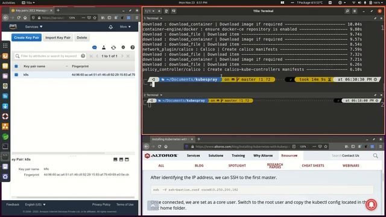Image resolution: width=386 pixels, height=217 pixels.
Task: Open 1: Terminal title dropdown
Action: pos(153,18)
